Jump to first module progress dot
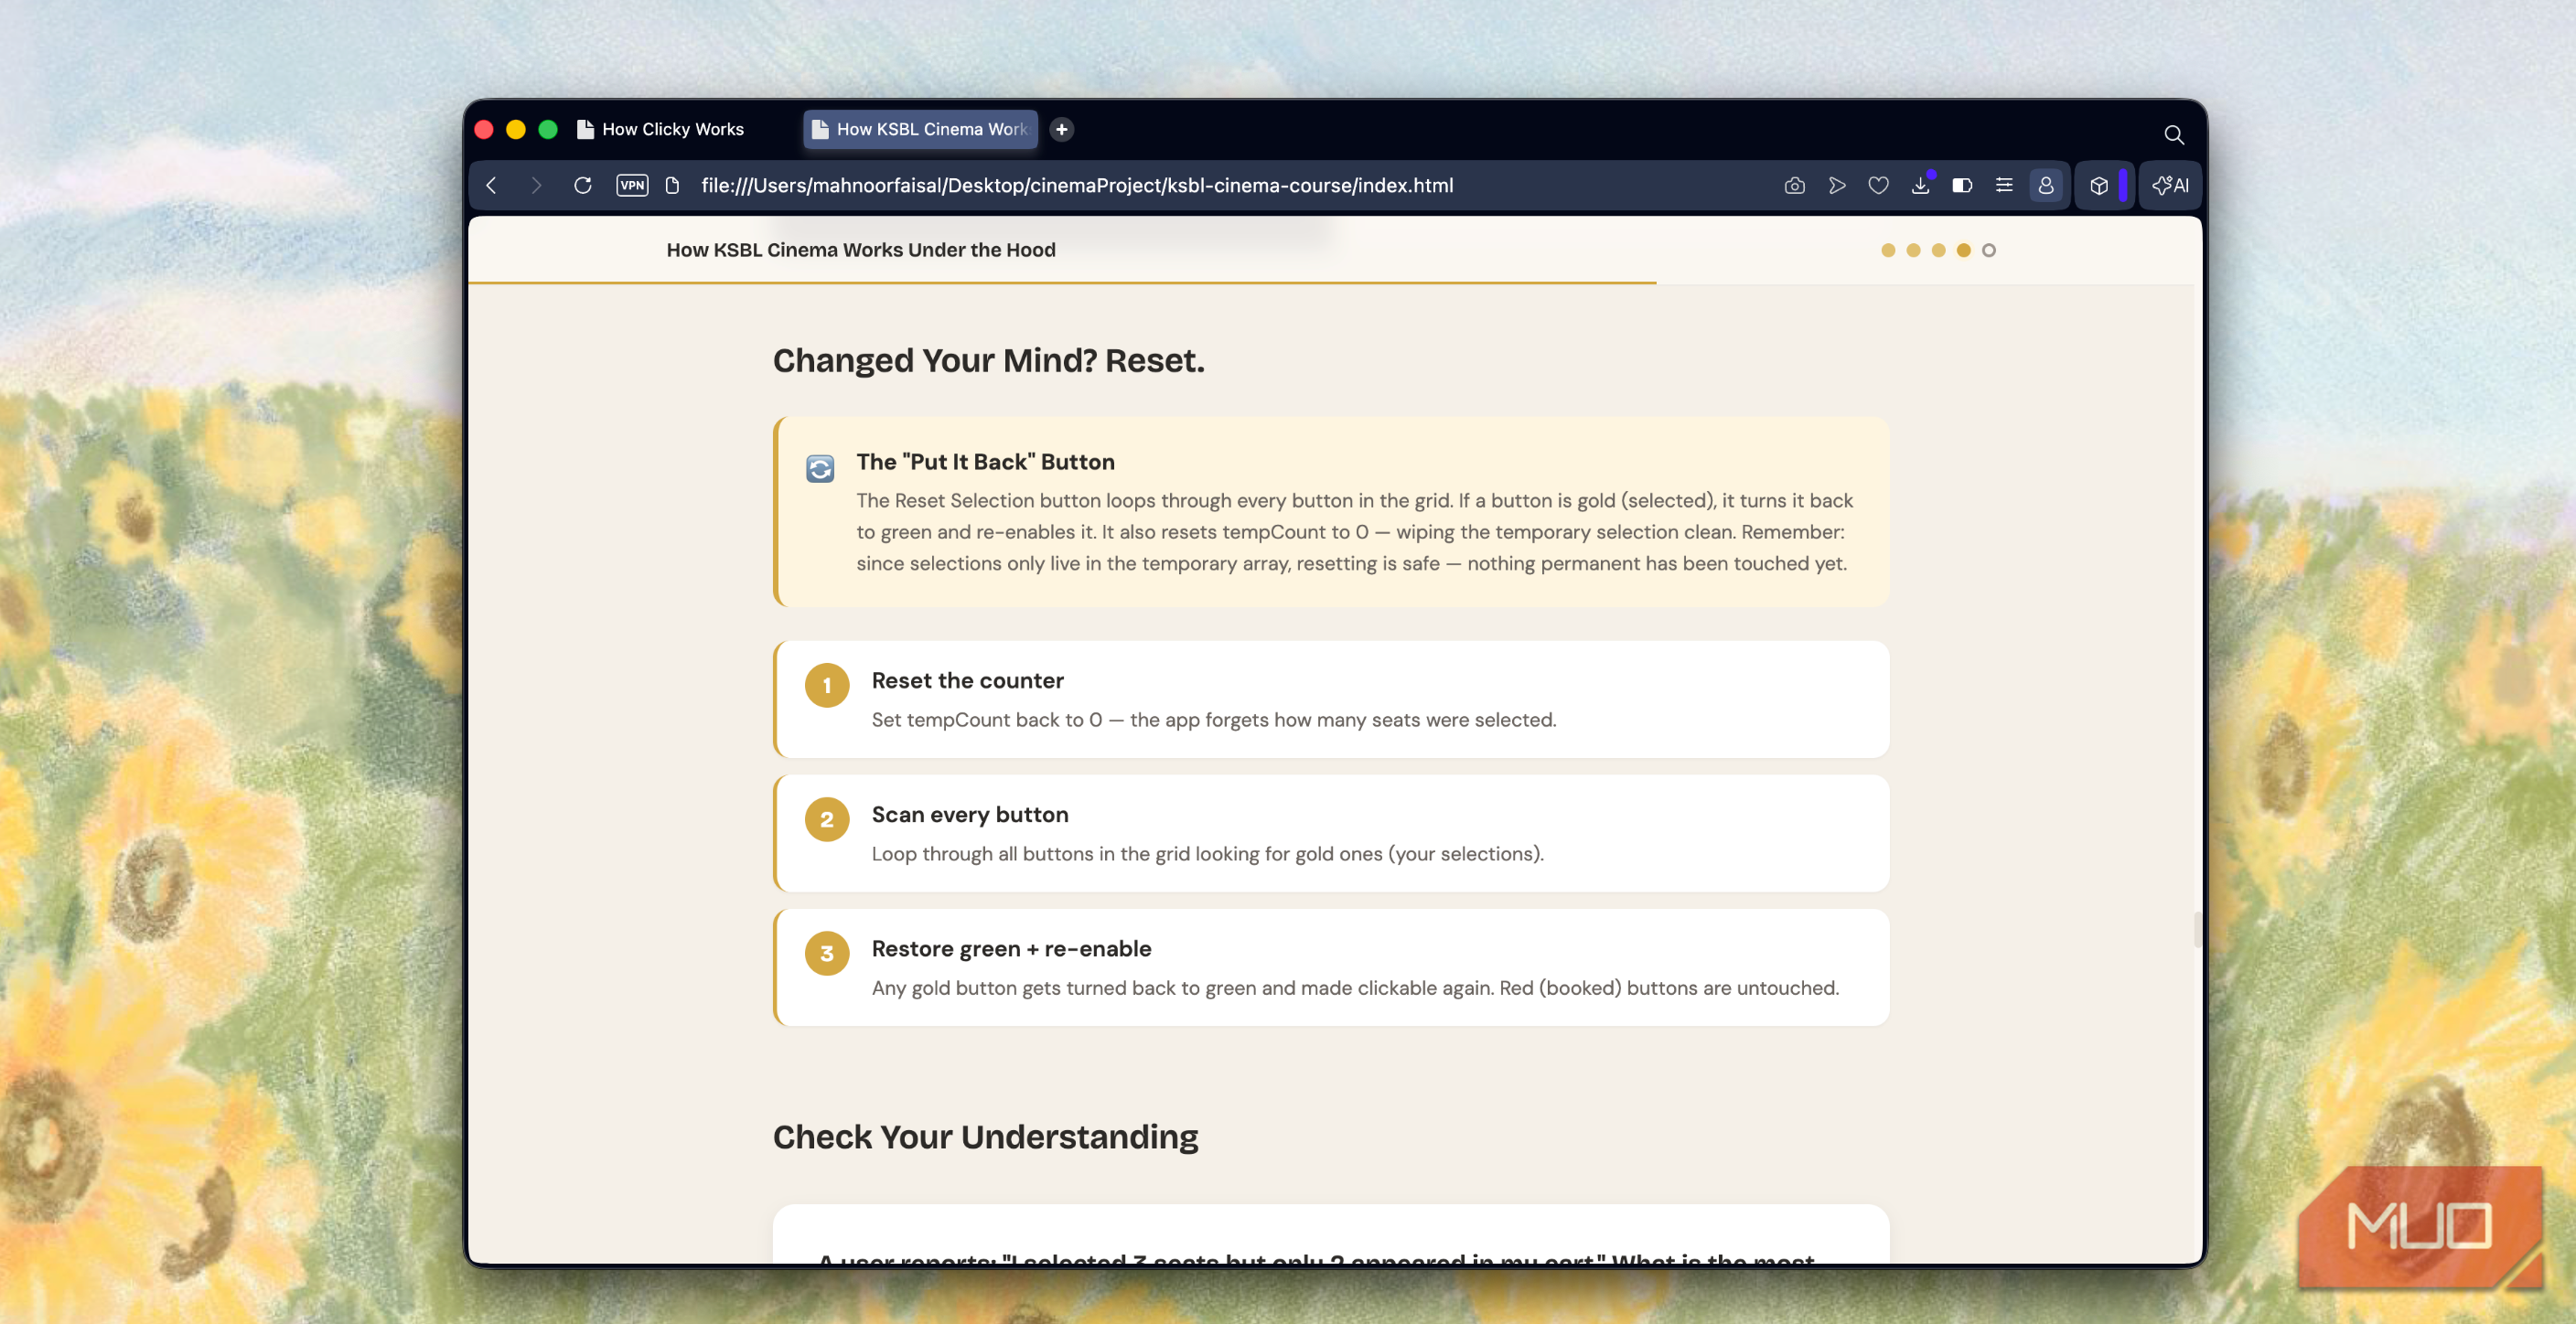Viewport: 2576px width, 1324px height. [x=1888, y=251]
